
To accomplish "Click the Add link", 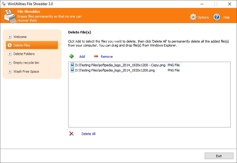I will pyautogui.click(x=82, y=57).
